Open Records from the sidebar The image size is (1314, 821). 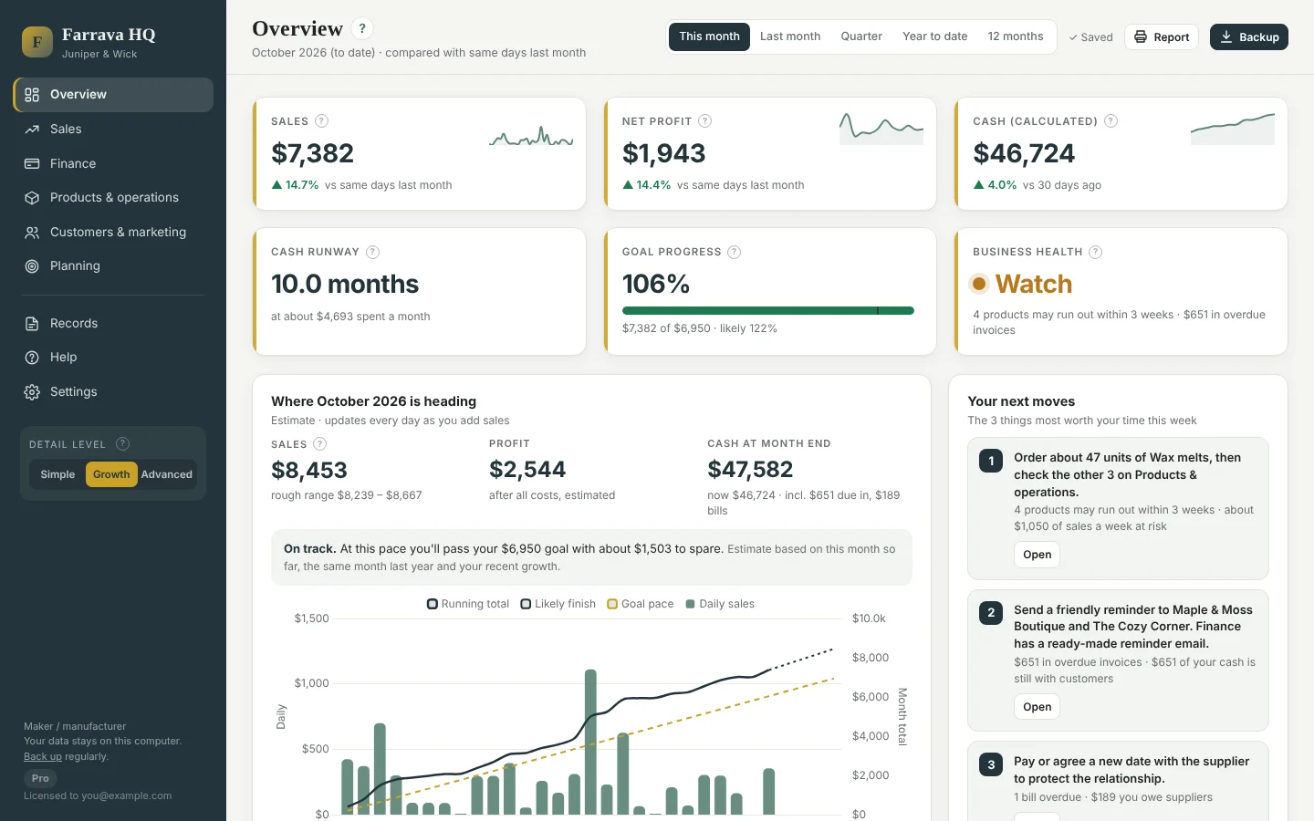click(x=113, y=323)
